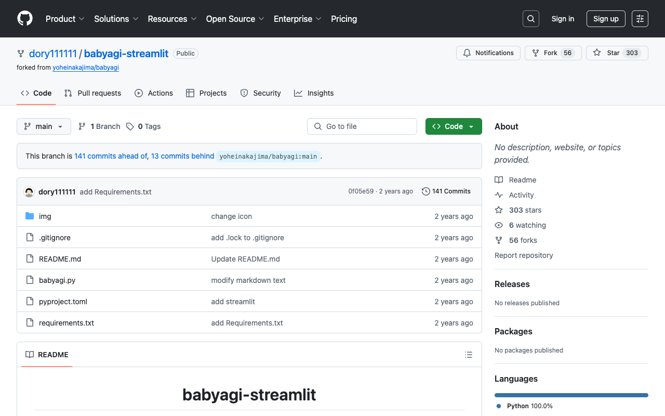Star the repository with Star button
The height and width of the screenshot is (416, 665).
[x=617, y=53]
